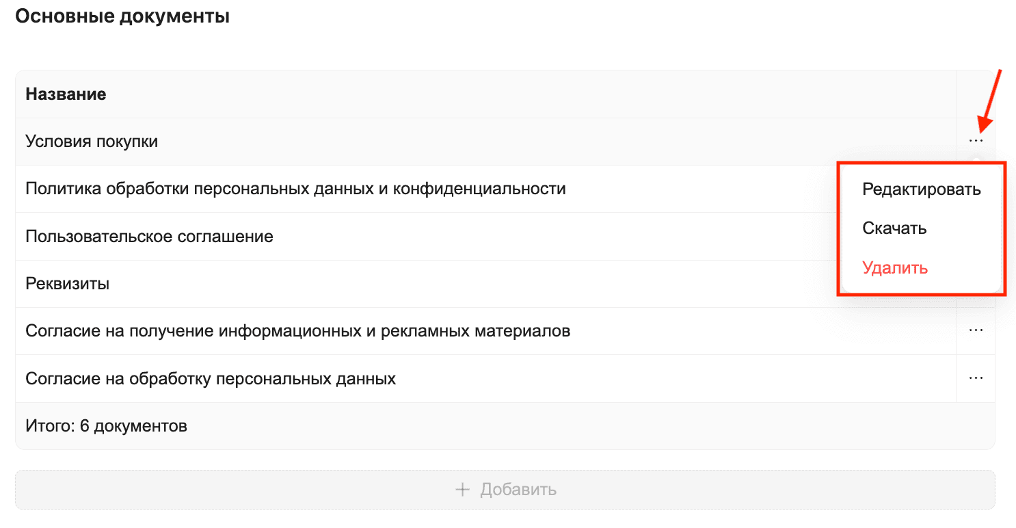The width and height of the screenshot is (1016, 528).
Task: Open three-dot menu for Согласие на получение материалов
Action: tap(976, 330)
